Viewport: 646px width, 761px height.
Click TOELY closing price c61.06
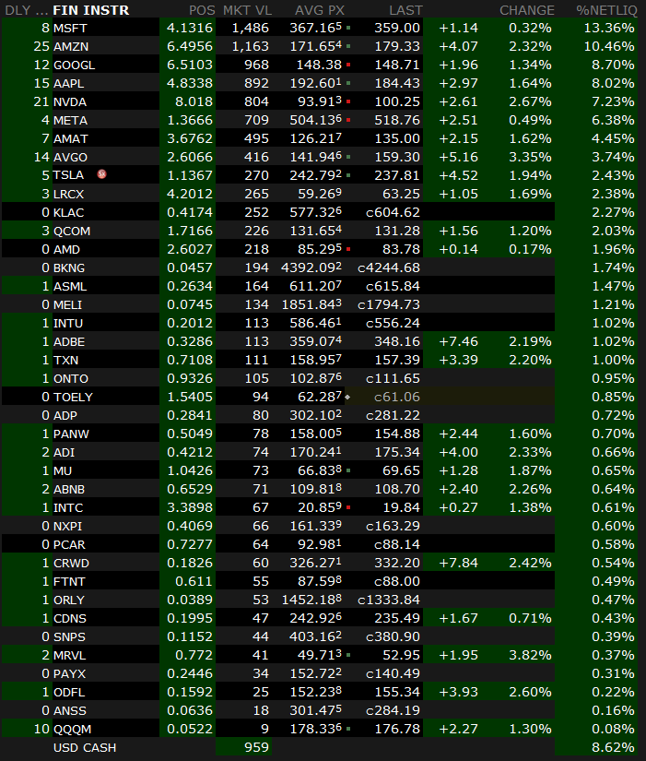396,397
